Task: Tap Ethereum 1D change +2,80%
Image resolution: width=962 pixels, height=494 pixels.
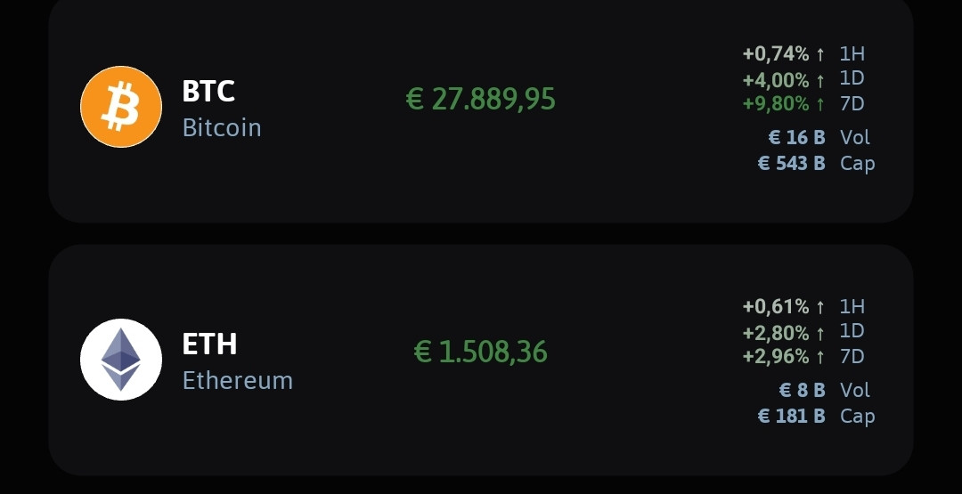Action: coord(776,332)
